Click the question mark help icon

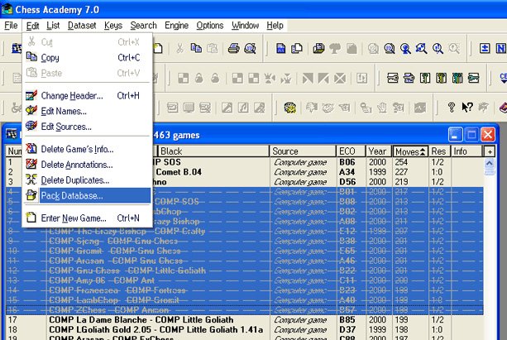tap(452, 107)
